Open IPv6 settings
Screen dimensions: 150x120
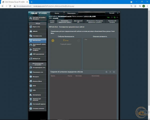[x=37, y=86]
